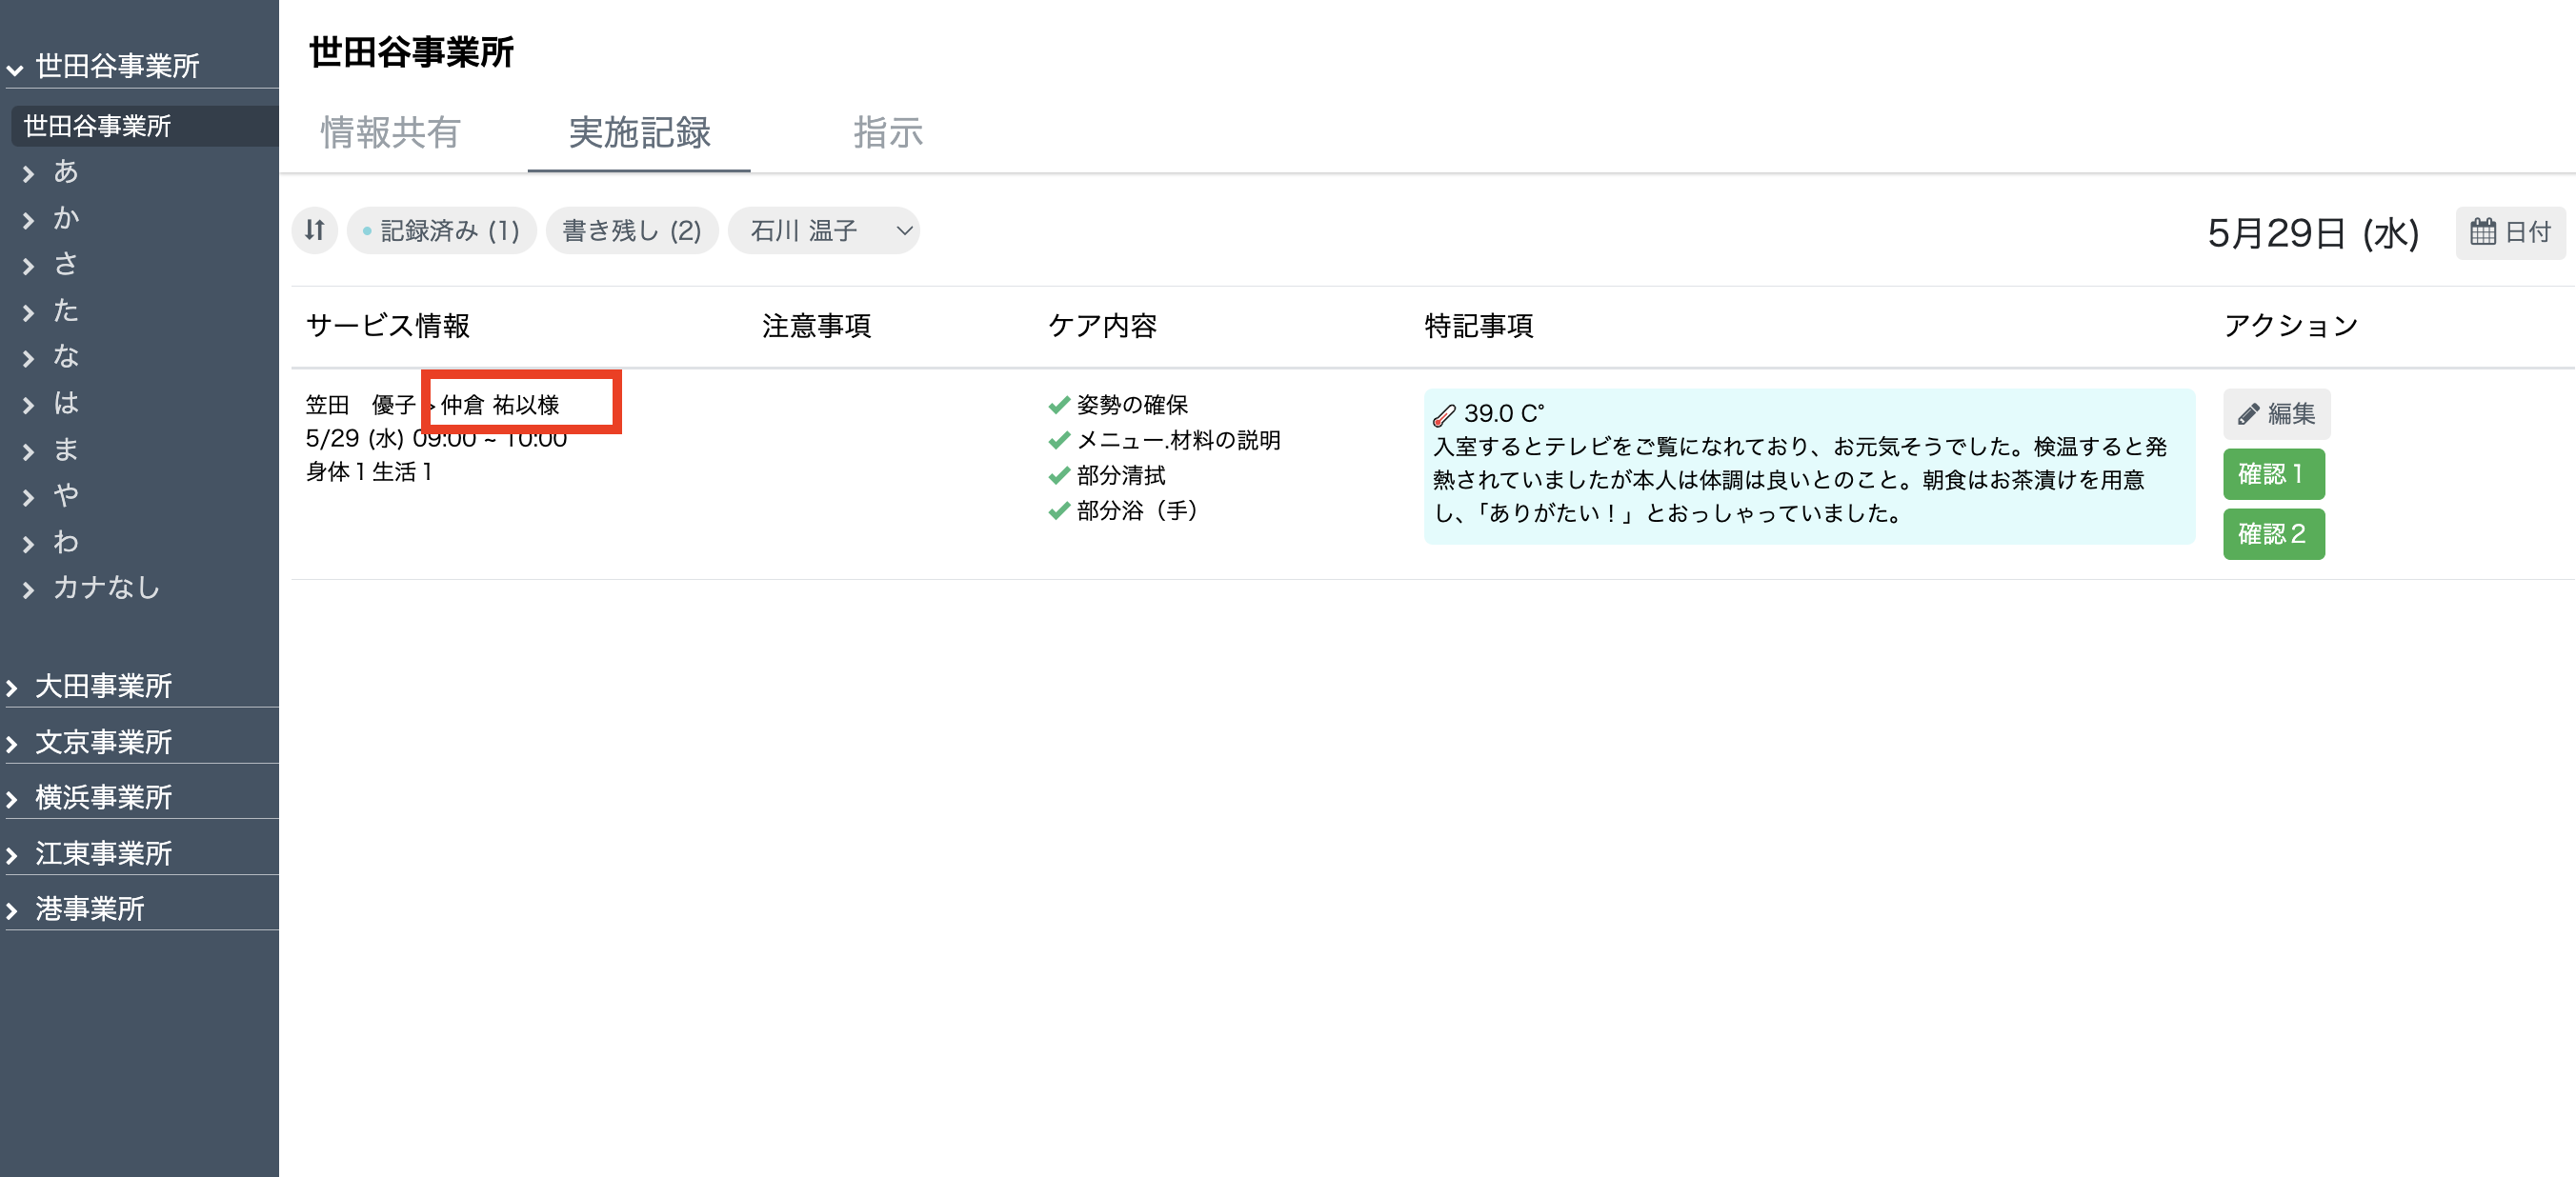Screen dimensions: 2576x1177
Task: Click the checkmark beside 部分清拭
Action: click(1058, 476)
